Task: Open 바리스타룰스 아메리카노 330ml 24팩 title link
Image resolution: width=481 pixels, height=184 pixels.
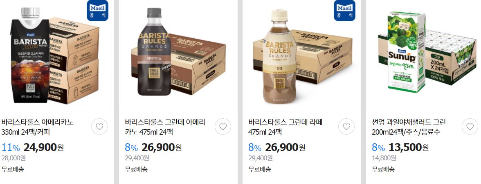Action: point(38,127)
